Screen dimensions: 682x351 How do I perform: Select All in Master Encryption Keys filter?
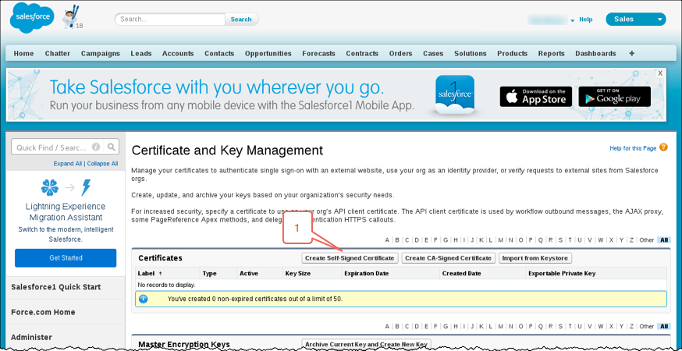point(664,326)
